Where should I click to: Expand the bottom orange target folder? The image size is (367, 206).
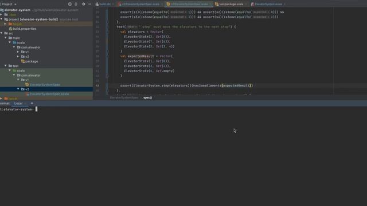point(1,98)
